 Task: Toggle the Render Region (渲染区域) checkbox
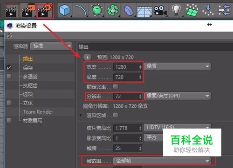pos(116,115)
